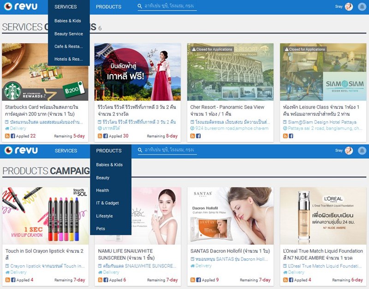Open the SANTAS Dacron Hollofil title
369x289 pixels.
[230, 251]
